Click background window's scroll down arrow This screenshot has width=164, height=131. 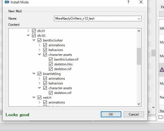click(153, 107)
